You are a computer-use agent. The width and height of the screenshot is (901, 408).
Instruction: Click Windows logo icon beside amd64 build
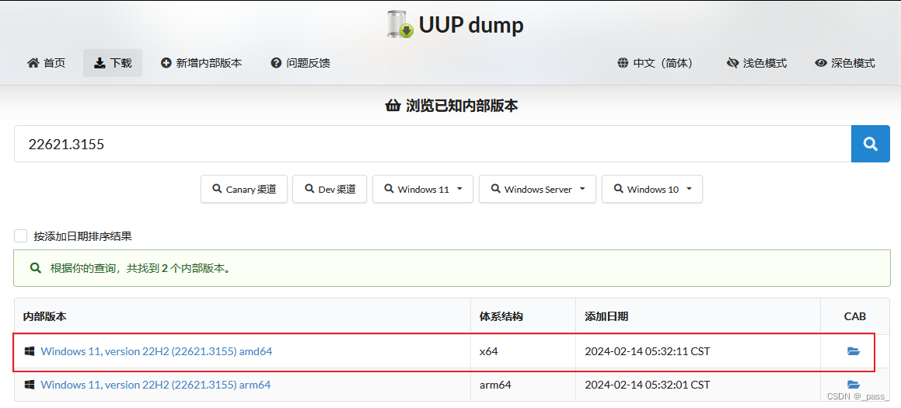coord(30,350)
